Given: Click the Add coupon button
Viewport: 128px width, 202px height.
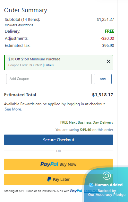Looking at the screenshot, I should point(103,79).
